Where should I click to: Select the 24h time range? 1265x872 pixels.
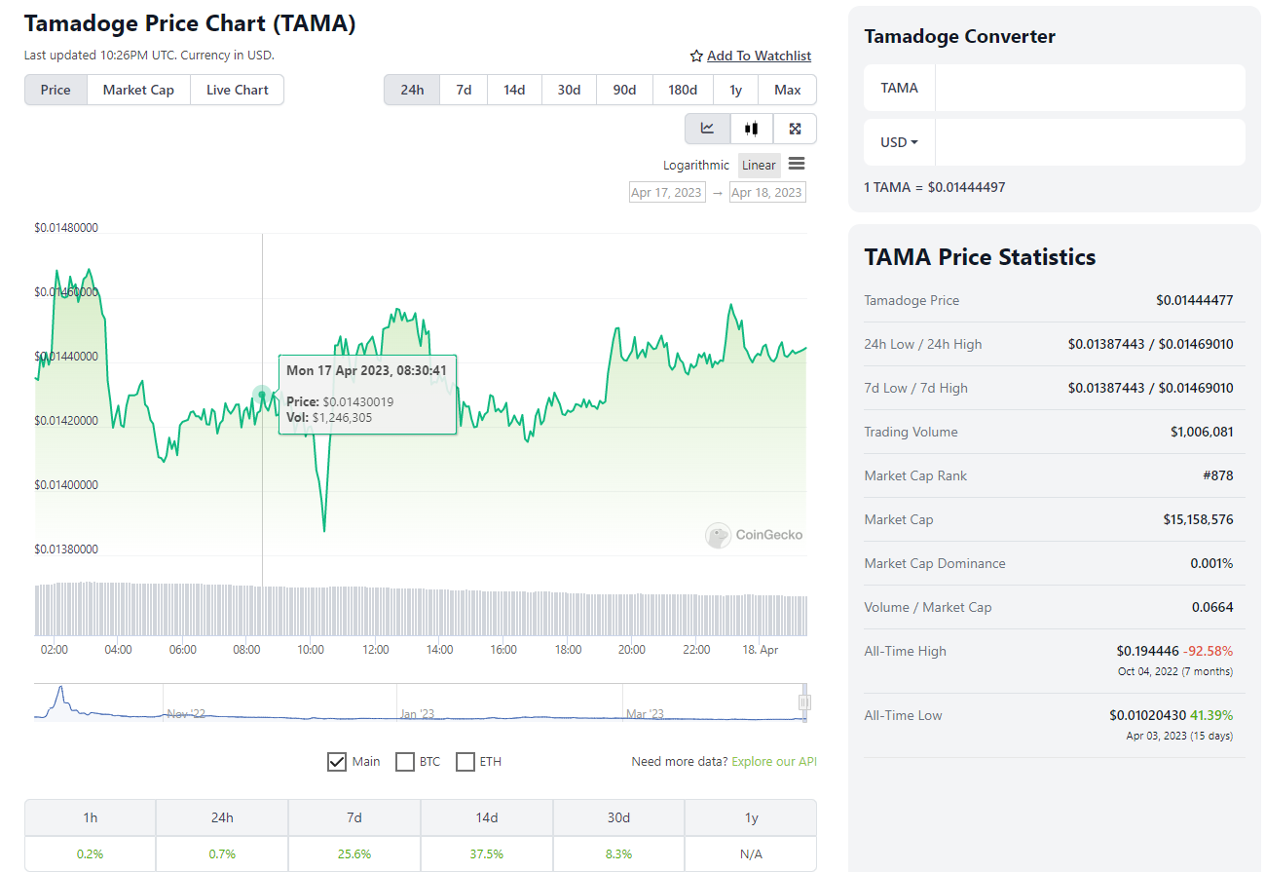412,90
